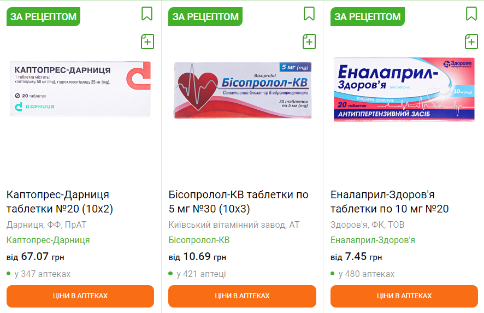Add Каптопрес-Дарниця to list icon
The width and height of the screenshot is (484, 313).
pos(147,41)
